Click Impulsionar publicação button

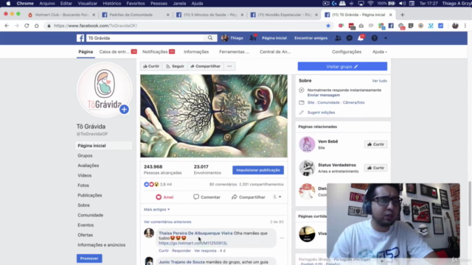tap(258, 170)
